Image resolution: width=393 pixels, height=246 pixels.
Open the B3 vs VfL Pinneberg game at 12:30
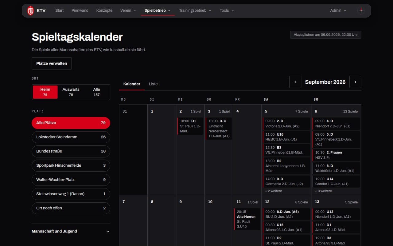[286, 150]
